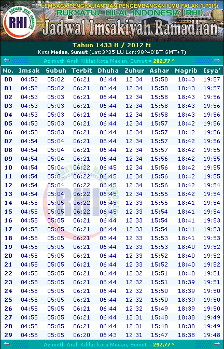Viewport: 224px width, 349px height.
Task: Click the 'Kota Medan, Sumut' location line
Action: coord(112,52)
